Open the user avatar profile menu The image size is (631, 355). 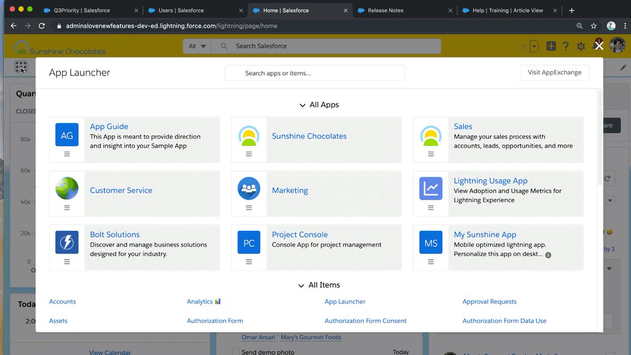617,46
